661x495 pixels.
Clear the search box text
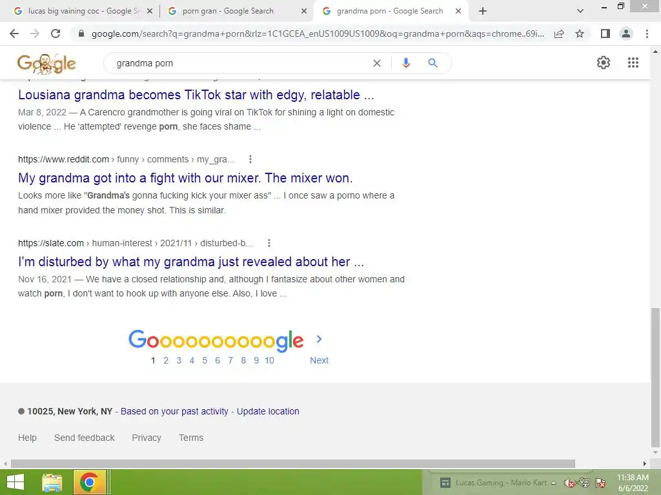coord(377,63)
